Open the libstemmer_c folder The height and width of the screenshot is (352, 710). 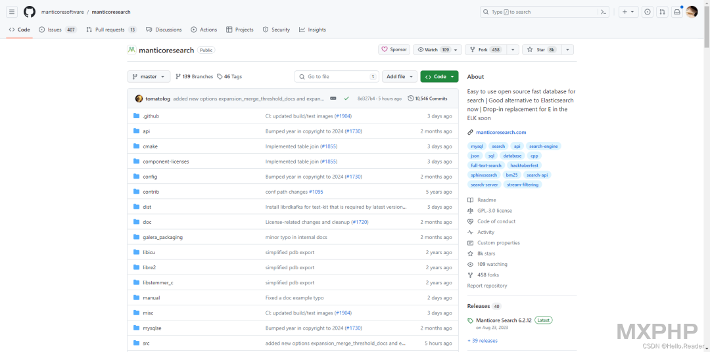coord(158,282)
